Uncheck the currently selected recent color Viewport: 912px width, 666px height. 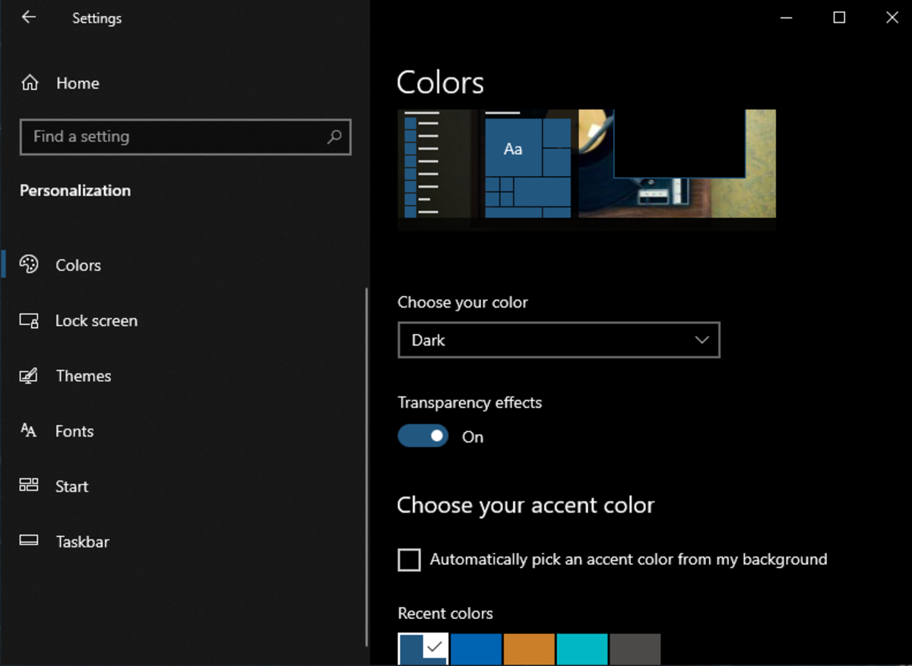(x=423, y=649)
